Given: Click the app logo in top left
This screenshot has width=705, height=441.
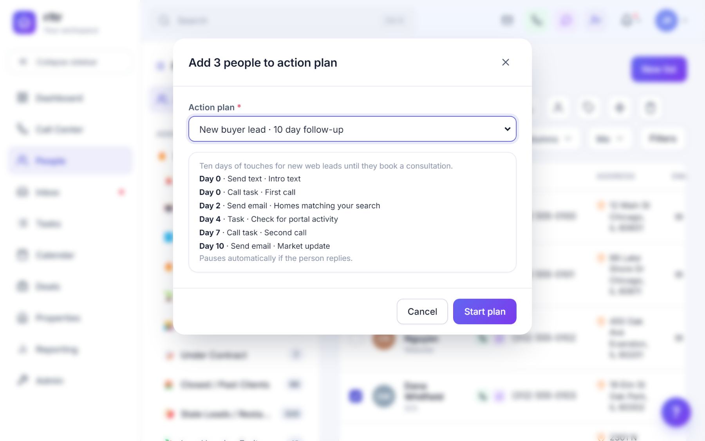Looking at the screenshot, I should pos(24,23).
